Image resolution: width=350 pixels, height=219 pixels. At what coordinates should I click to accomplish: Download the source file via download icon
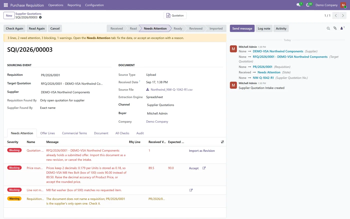[148, 89]
